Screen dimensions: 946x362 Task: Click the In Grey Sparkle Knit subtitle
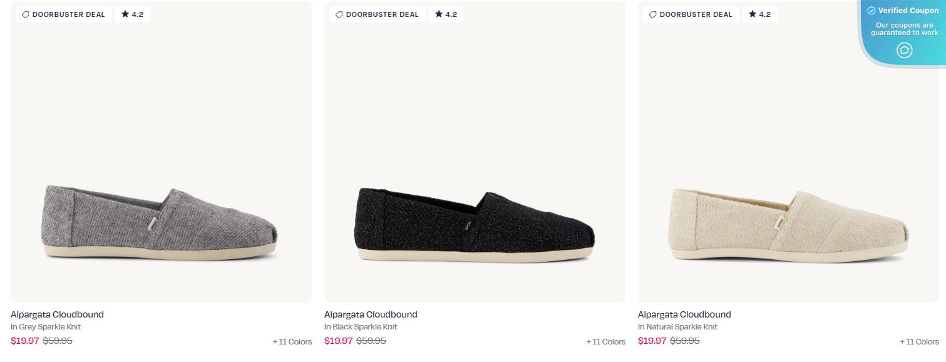tap(46, 326)
